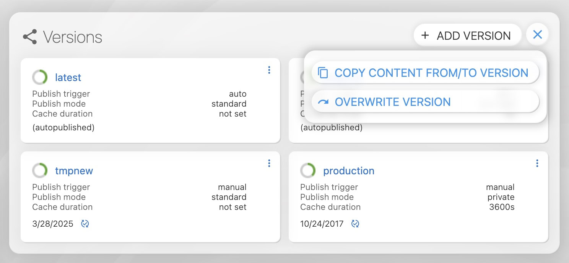Open the production version link
Screen dimensions: 569x263
(348, 171)
